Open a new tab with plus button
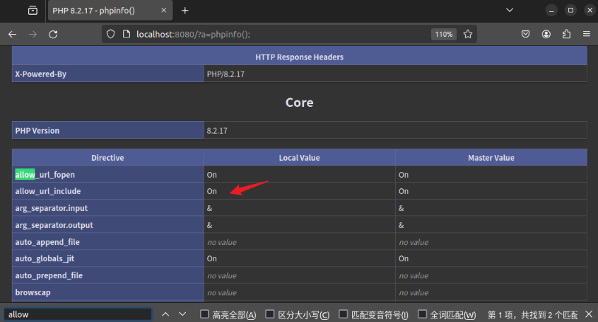Image resolution: width=598 pixels, height=322 pixels. click(185, 11)
